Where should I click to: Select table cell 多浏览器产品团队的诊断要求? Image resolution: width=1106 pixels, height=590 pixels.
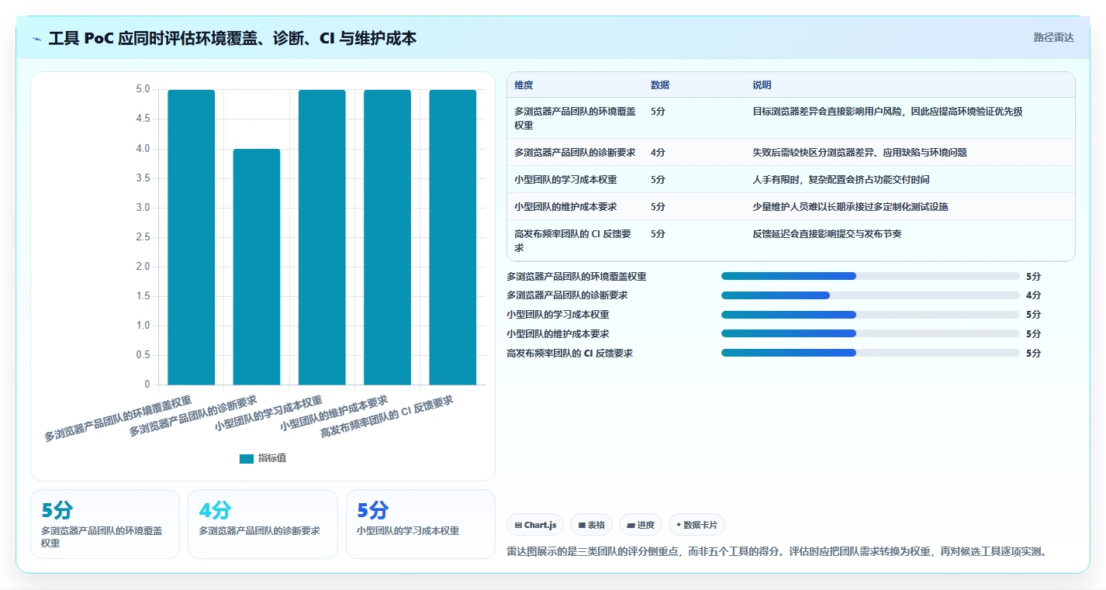tap(575, 153)
